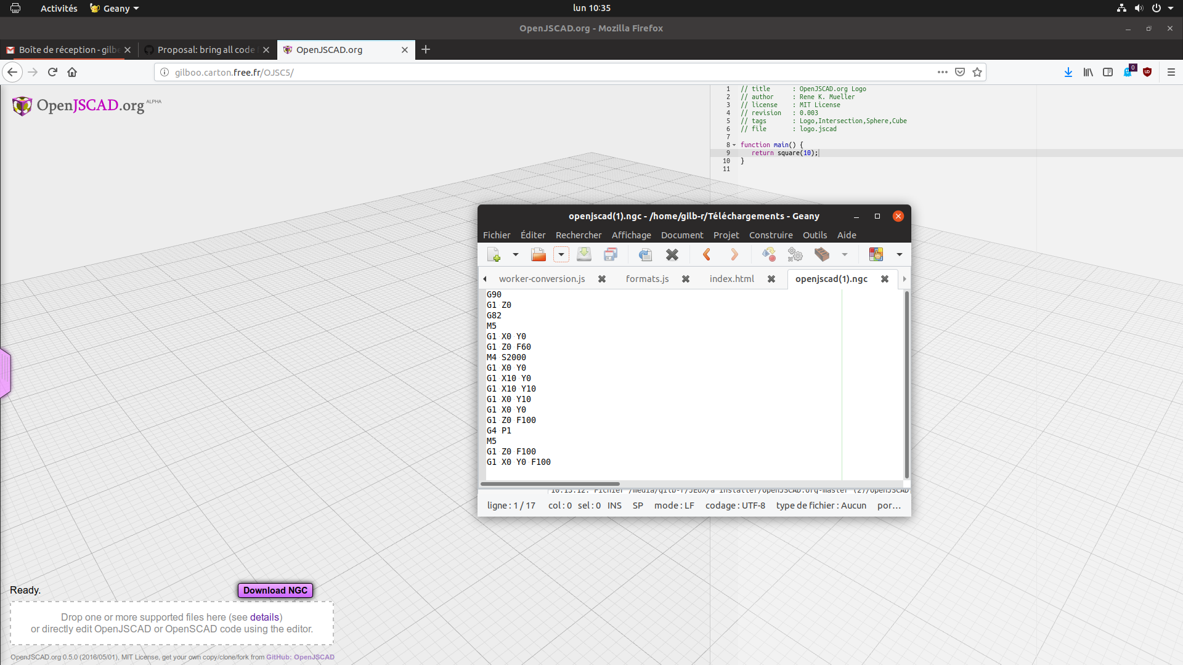Open the Firefox library icon
1183x665 pixels.
pos(1088,72)
